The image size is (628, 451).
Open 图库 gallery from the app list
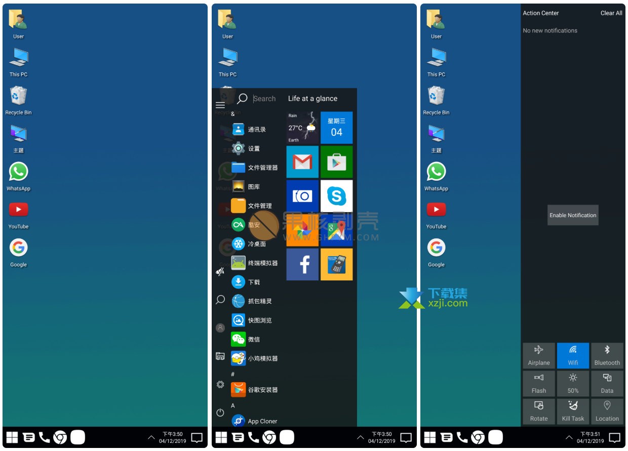tap(246, 187)
